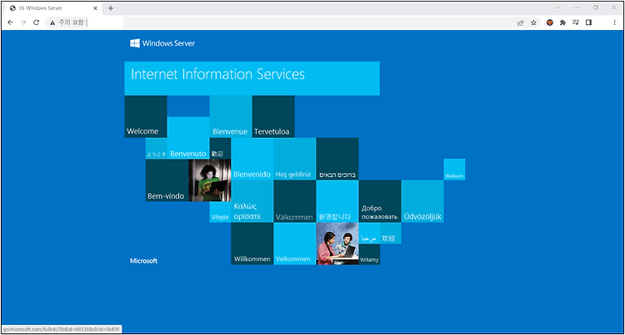Click the Japanese ようこそ tile
625x335 pixels.
tap(157, 148)
